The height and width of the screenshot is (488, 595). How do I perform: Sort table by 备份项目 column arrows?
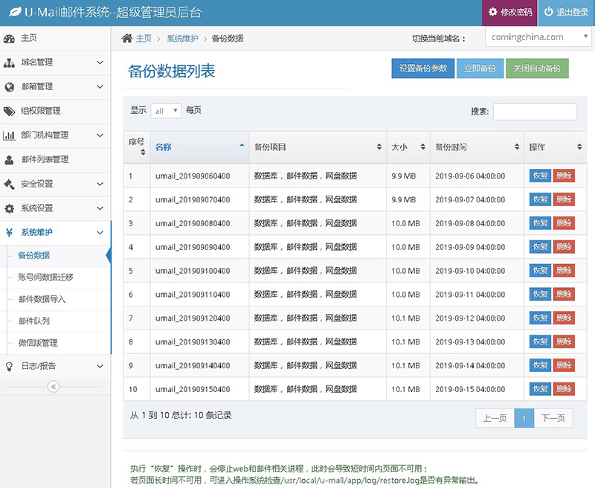tap(379, 147)
